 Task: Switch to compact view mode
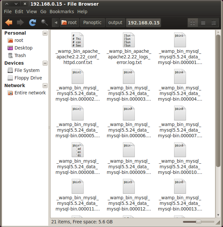click(x=213, y=23)
